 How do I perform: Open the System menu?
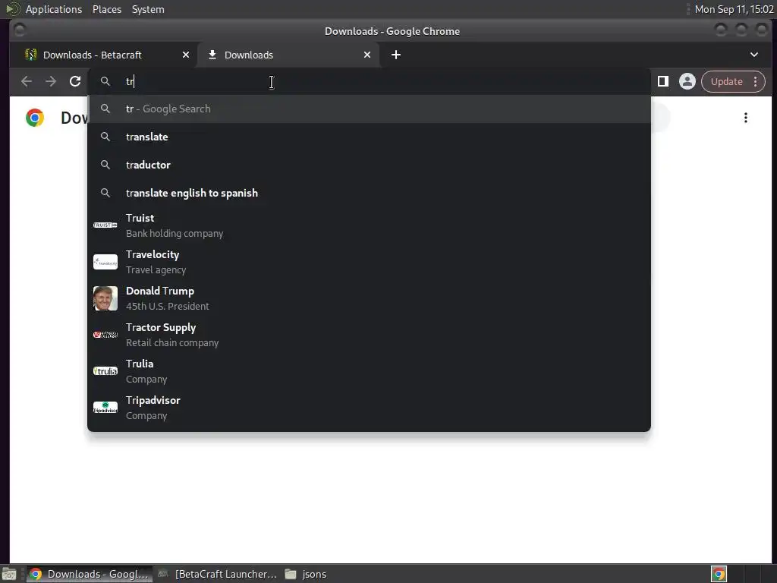pos(148,9)
